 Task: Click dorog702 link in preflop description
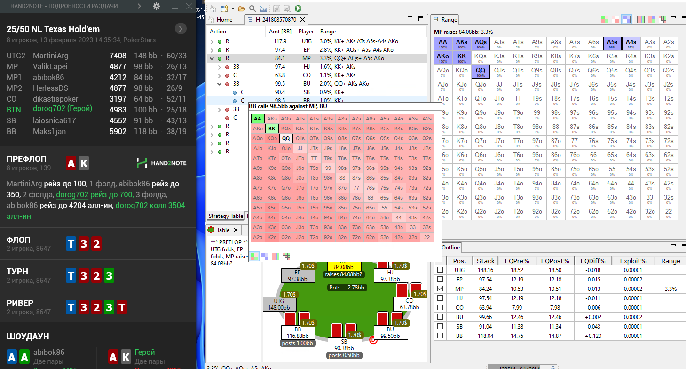pos(73,194)
